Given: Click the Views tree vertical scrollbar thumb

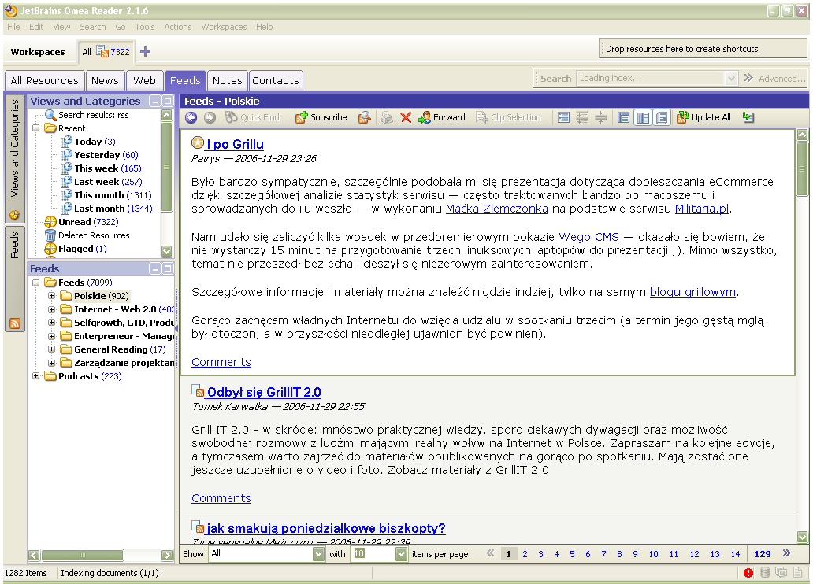Looking at the screenshot, I should pyautogui.click(x=166, y=167).
